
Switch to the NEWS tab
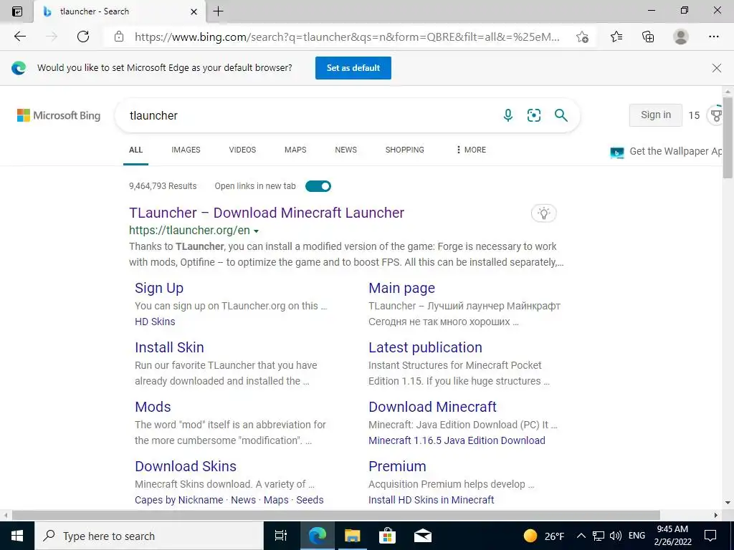[x=346, y=150]
